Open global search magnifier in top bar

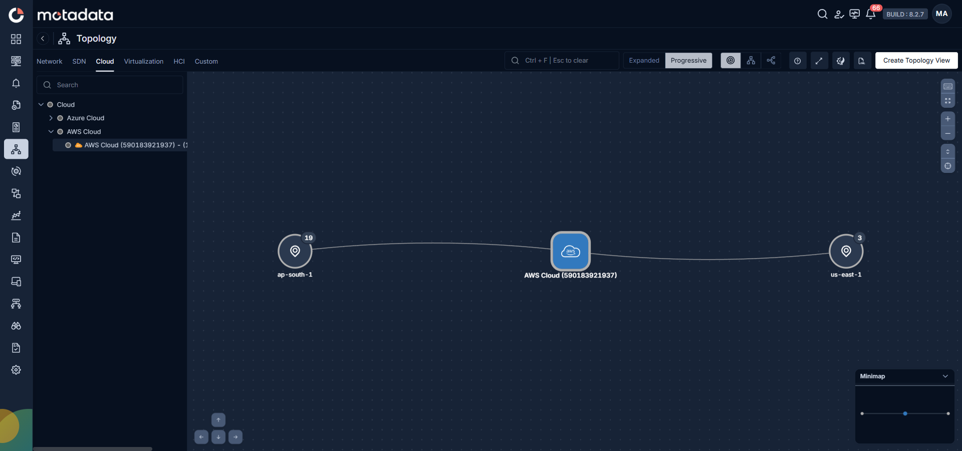pyautogui.click(x=822, y=14)
